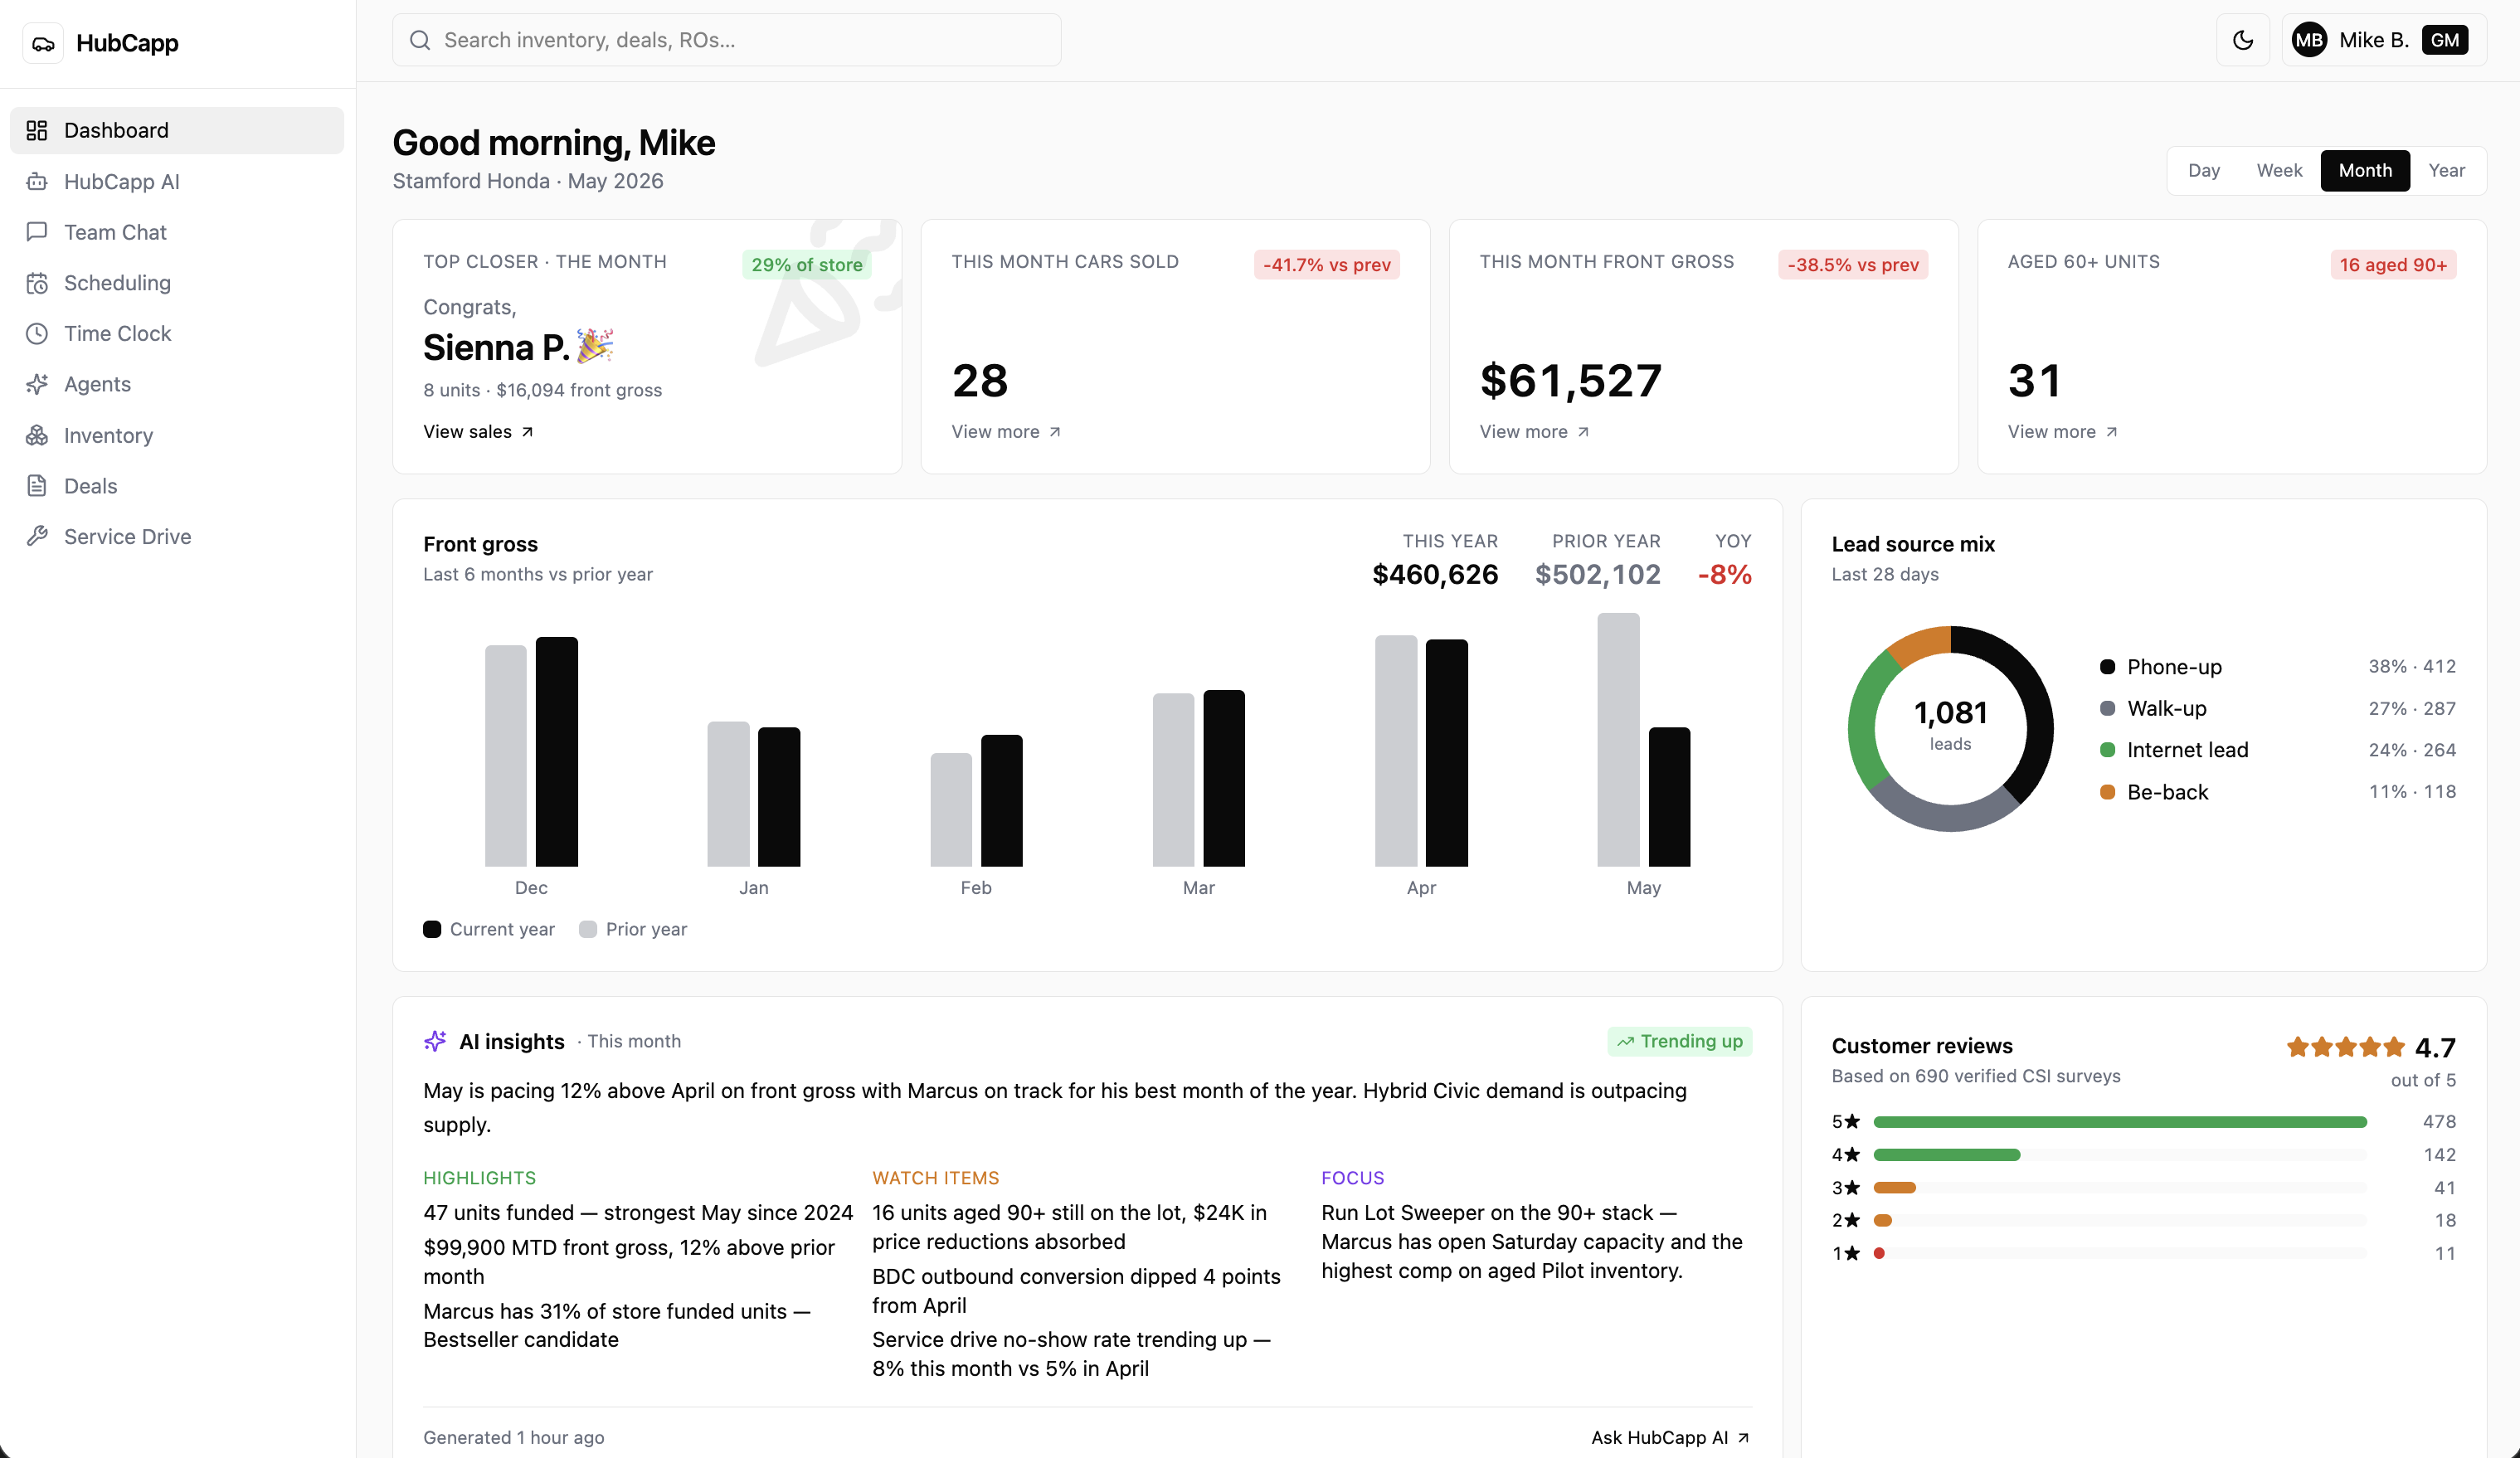Click the Be-back legend color dot
This screenshot has height=1458, width=2520.
[2107, 792]
